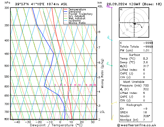Click the red Temperature legend line
164x127 pixels.
tap(66, 9)
